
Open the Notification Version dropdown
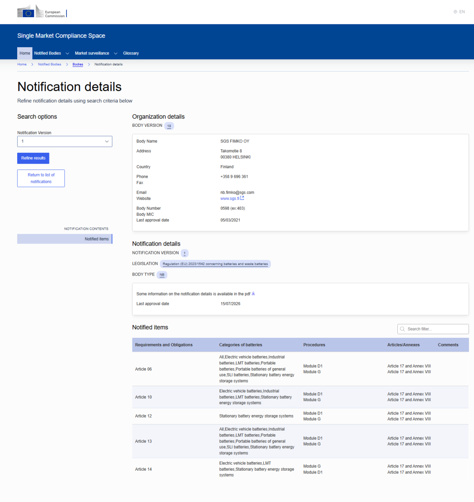[64, 141]
